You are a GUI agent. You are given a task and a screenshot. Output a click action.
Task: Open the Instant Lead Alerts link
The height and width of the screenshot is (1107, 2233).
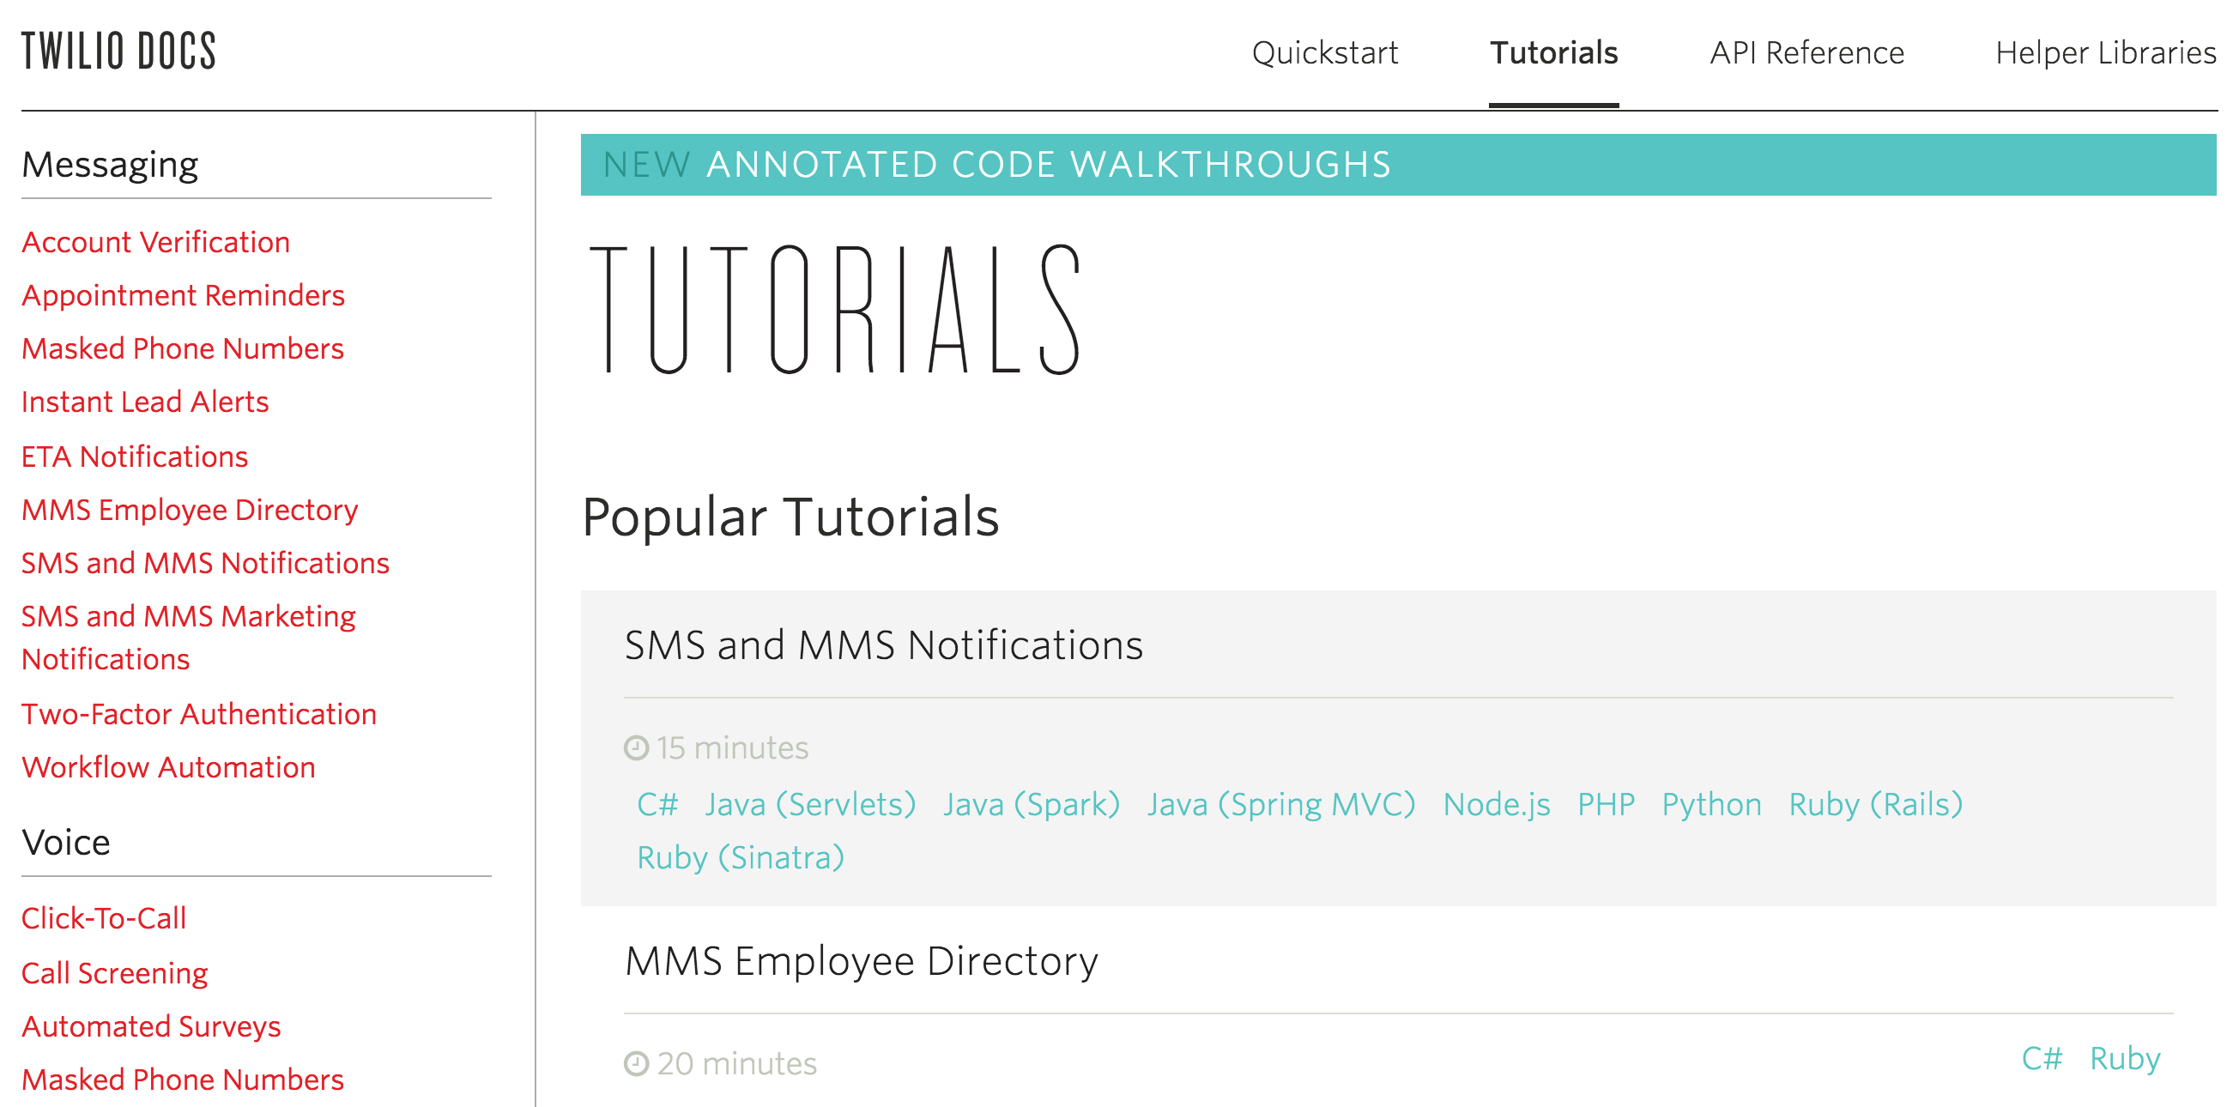click(145, 402)
